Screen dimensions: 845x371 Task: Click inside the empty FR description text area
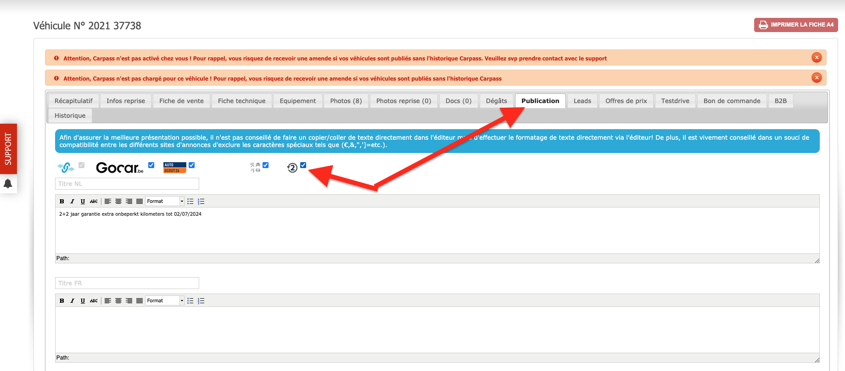point(437,330)
